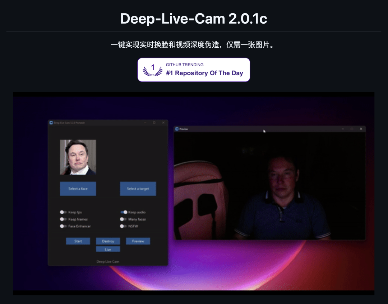Minimize the Preview window
Viewport: 388px width, 304px height.
click(343, 129)
